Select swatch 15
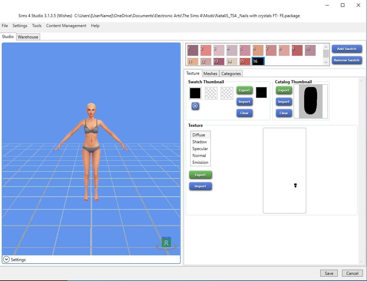This screenshot has height=281, width=367. click(x=245, y=61)
